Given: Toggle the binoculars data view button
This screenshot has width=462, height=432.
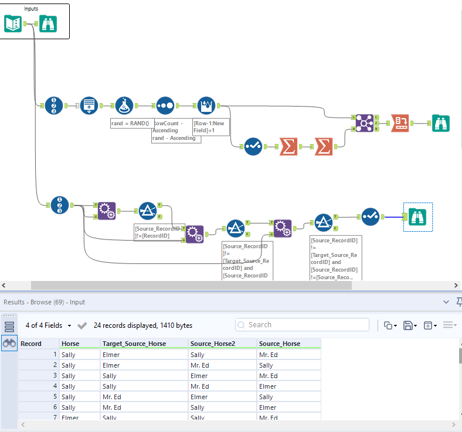Looking at the screenshot, I should click(9, 343).
